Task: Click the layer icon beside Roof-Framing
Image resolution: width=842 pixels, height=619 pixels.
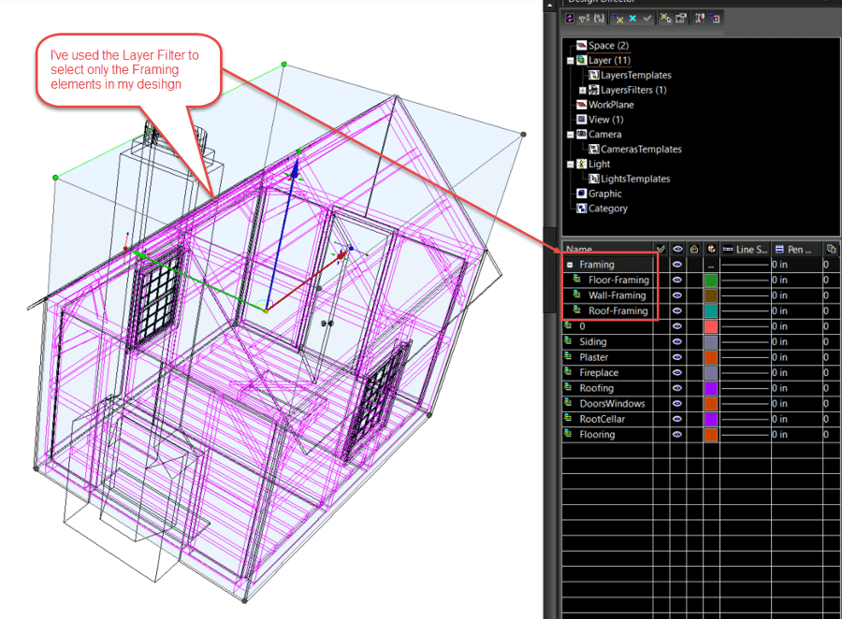Action: (576, 310)
